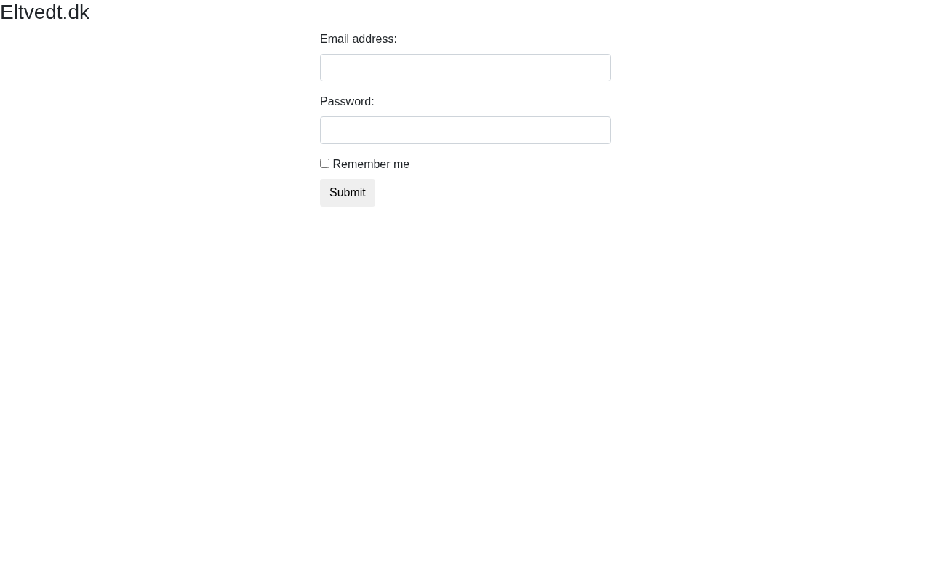931x582 pixels.
Task: Enable the Remember me checkbox
Action: (x=324, y=164)
